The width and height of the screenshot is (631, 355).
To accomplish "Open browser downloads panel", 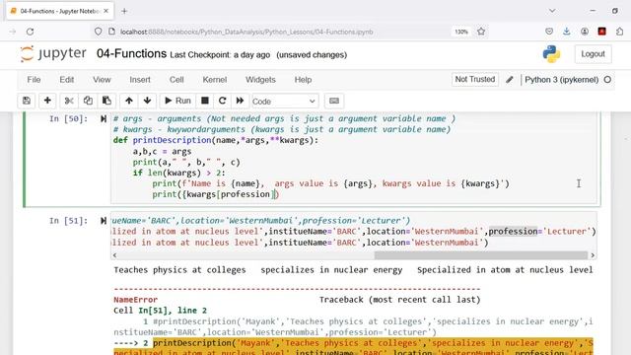I will click(567, 32).
